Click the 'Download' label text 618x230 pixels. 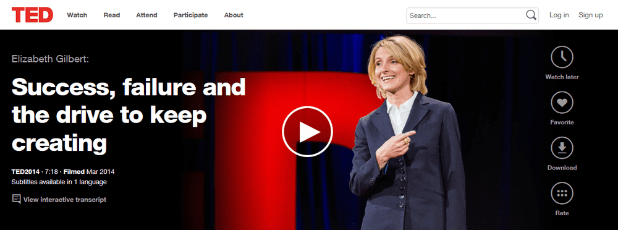pyautogui.click(x=562, y=168)
